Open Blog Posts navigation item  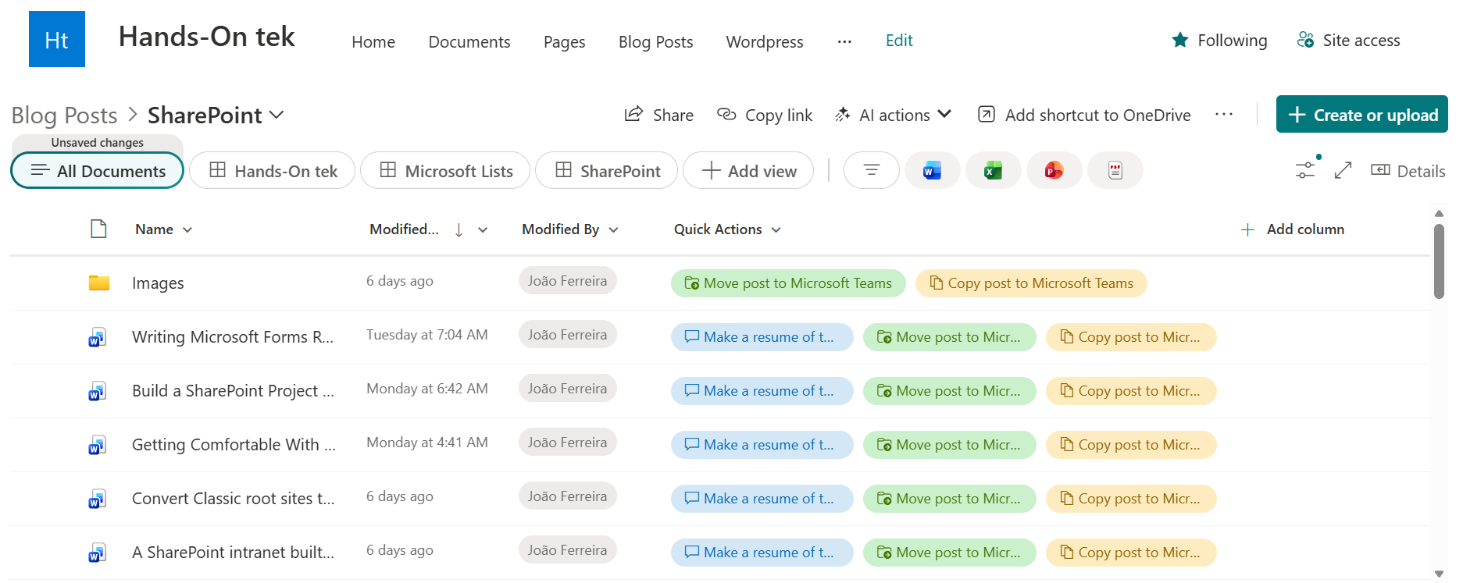pyautogui.click(x=656, y=41)
